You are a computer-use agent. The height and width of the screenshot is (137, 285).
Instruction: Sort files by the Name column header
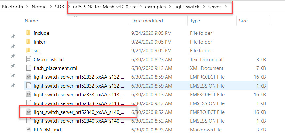pos(31,21)
